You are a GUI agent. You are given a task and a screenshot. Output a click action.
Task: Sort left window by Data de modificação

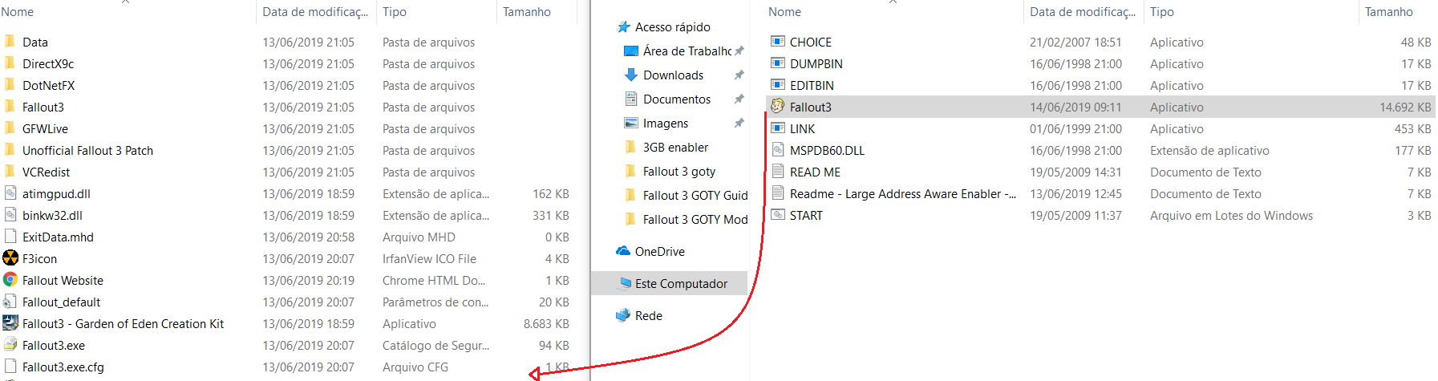315,11
